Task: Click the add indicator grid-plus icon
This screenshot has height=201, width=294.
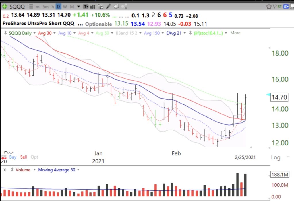Action: (100, 6)
